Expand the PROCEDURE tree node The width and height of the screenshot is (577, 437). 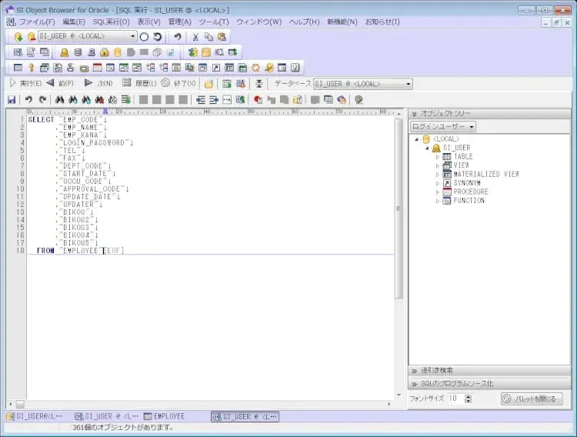point(438,192)
